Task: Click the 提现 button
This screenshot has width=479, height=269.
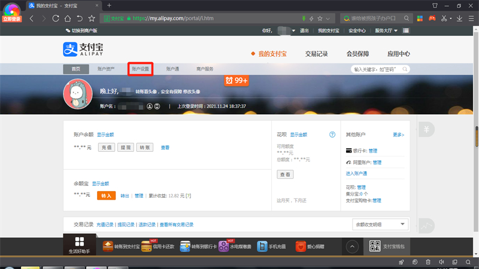Action: (126, 147)
